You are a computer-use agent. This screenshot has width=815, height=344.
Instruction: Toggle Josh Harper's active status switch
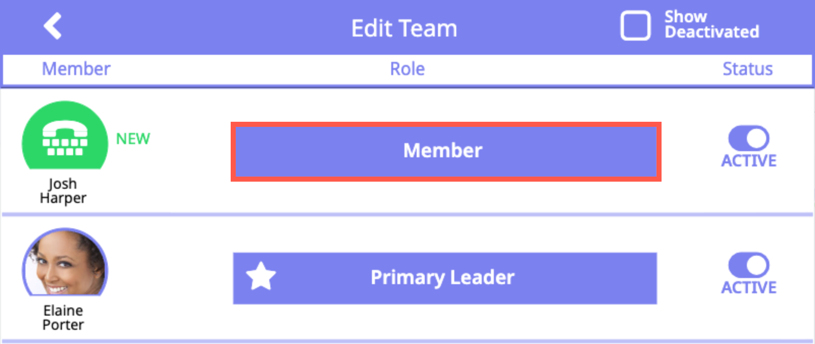coord(748,138)
